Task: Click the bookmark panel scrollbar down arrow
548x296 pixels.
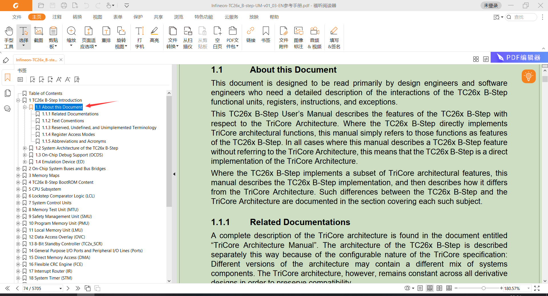Action: pyautogui.click(x=169, y=281)
